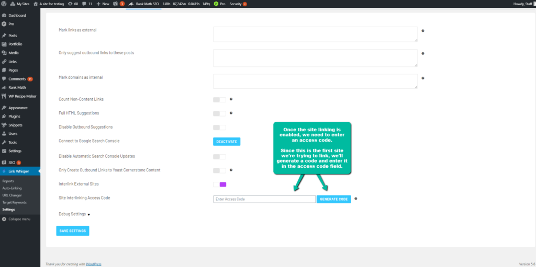Click the Save Settings button
Screen dimensions: 536x267
73,231
